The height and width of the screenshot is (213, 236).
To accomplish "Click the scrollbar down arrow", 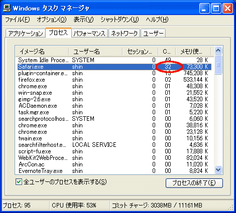I will [x=218, y=170].
